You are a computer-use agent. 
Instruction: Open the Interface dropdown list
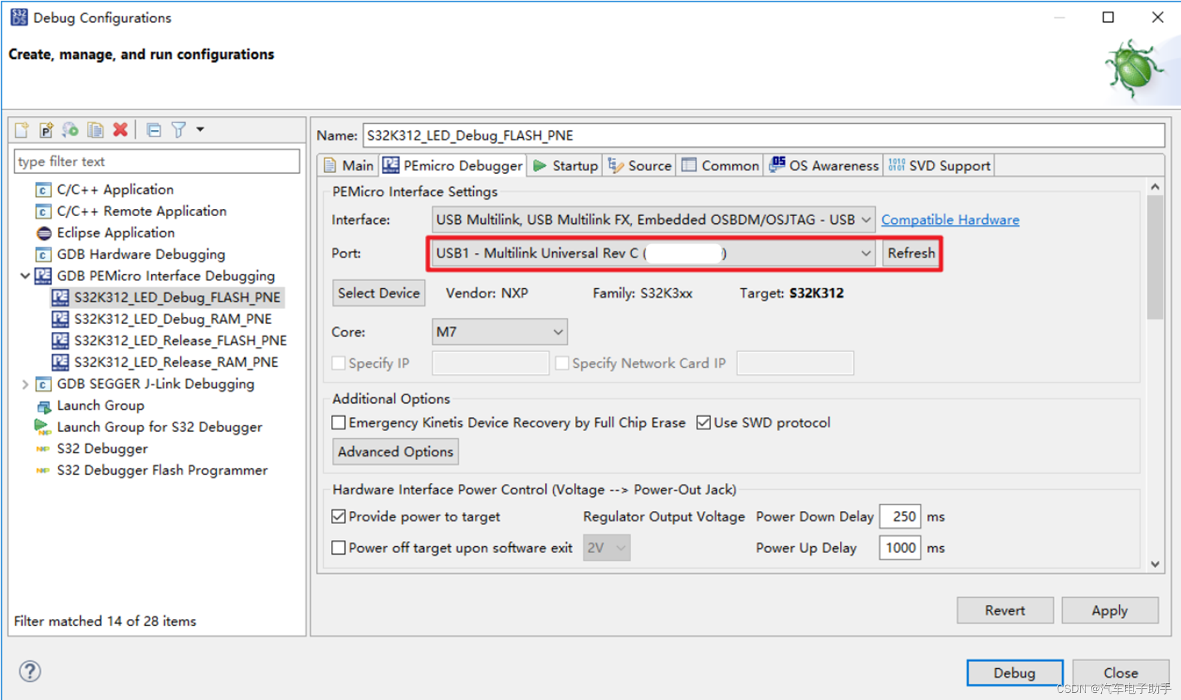click(652, 220)
